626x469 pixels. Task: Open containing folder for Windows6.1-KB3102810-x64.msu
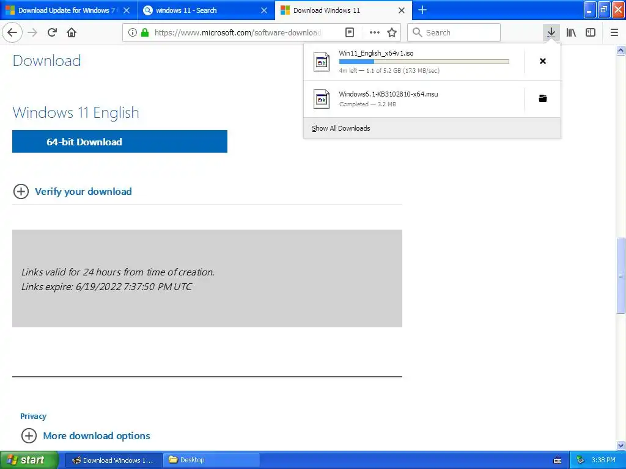[x=543, y=98]
